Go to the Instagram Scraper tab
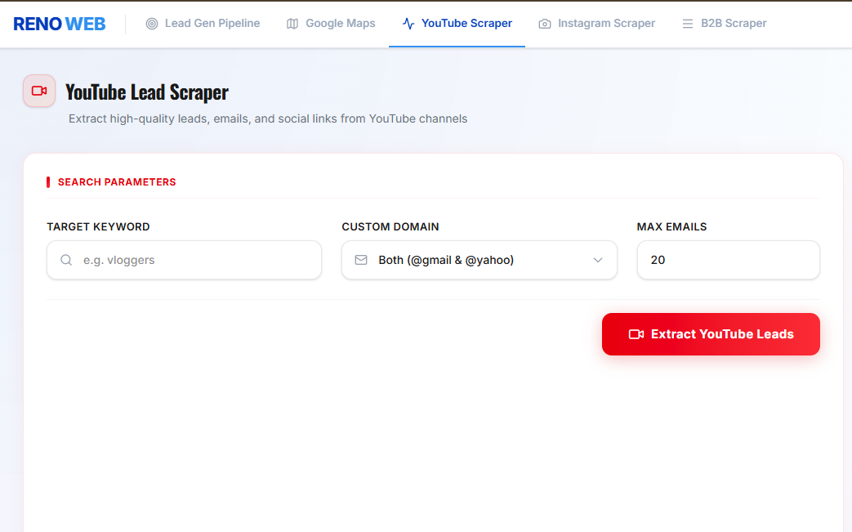 [x=596, y=24]
